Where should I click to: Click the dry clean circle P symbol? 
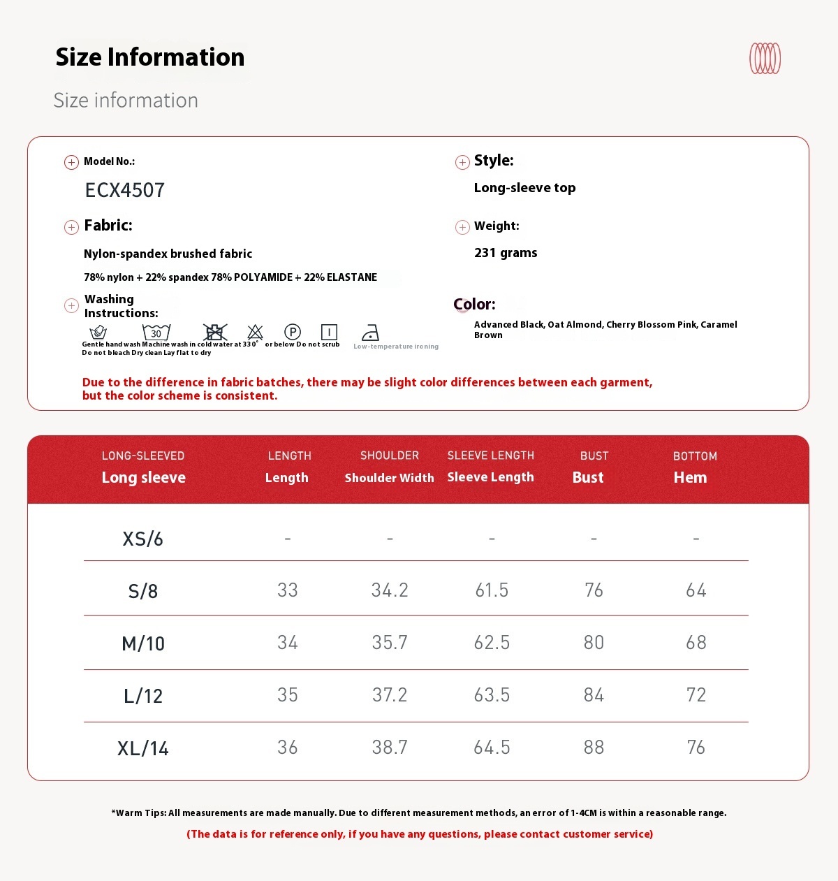(x=293, y=332)
